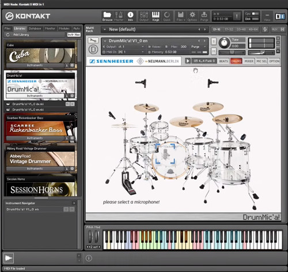Click the panic exclamation button

(x=237, y=16)
